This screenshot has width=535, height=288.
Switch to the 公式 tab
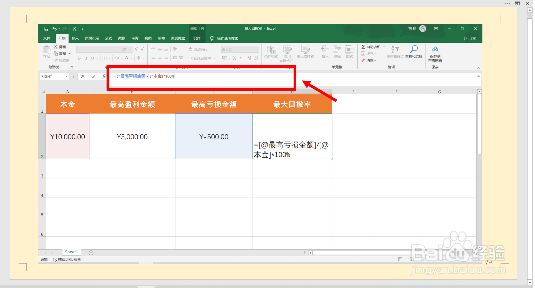(108, 38)
